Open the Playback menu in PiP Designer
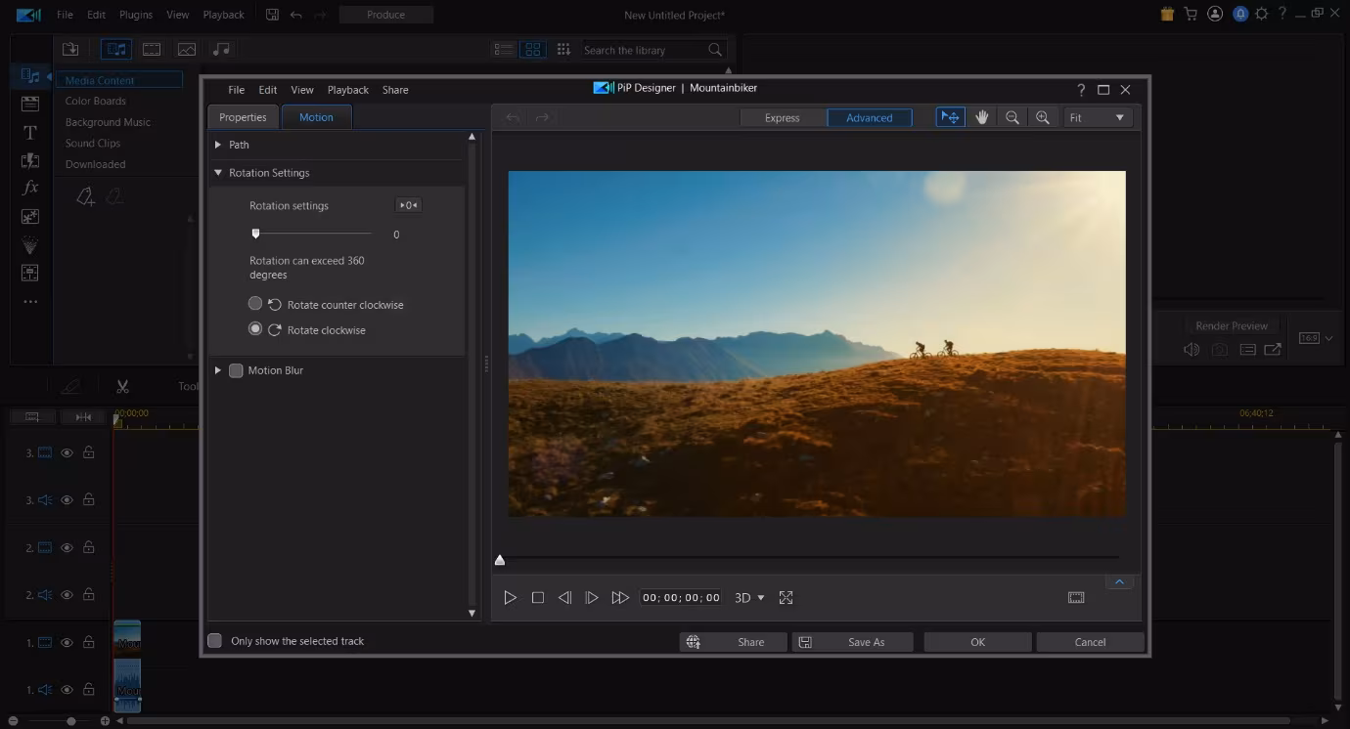The image size is (1350, 729). pos(348,90)
